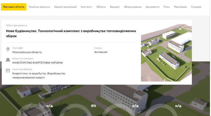Viewport: 211px width, 116px height.
Task: Open the Технічне рішення tab
Action: [x=39, y=7]
